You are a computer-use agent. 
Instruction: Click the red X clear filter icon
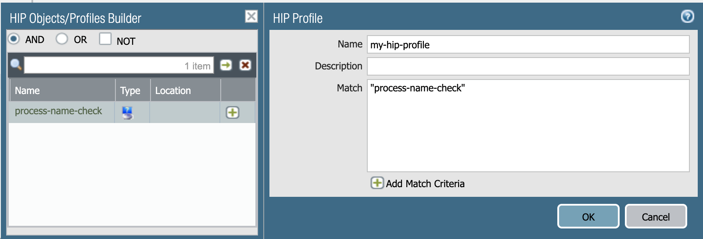coord(245,65)
